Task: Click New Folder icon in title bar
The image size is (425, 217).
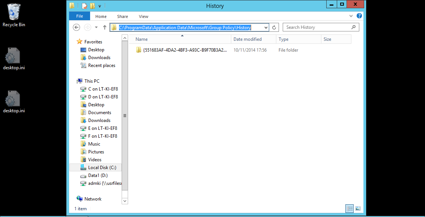Action: [x=92, y=6]
